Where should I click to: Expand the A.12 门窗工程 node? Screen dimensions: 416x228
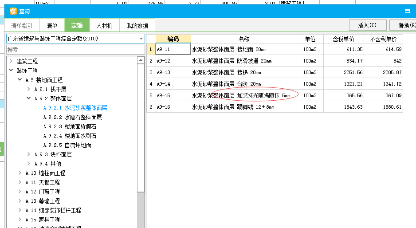pyautogui.click(x=20, y=191)
